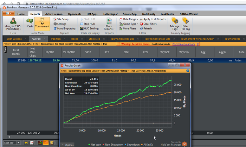Open the LeakBuster tab
Viewport: 246px width, 147px height.
[167, 14]
